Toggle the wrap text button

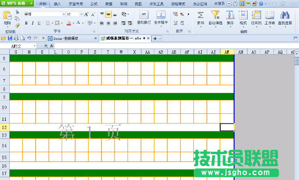[144, 18]
